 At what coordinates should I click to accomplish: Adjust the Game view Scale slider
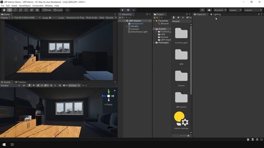click(x=53, y=18)
